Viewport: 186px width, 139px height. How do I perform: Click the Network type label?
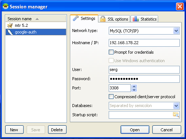(x=85, y=31)
